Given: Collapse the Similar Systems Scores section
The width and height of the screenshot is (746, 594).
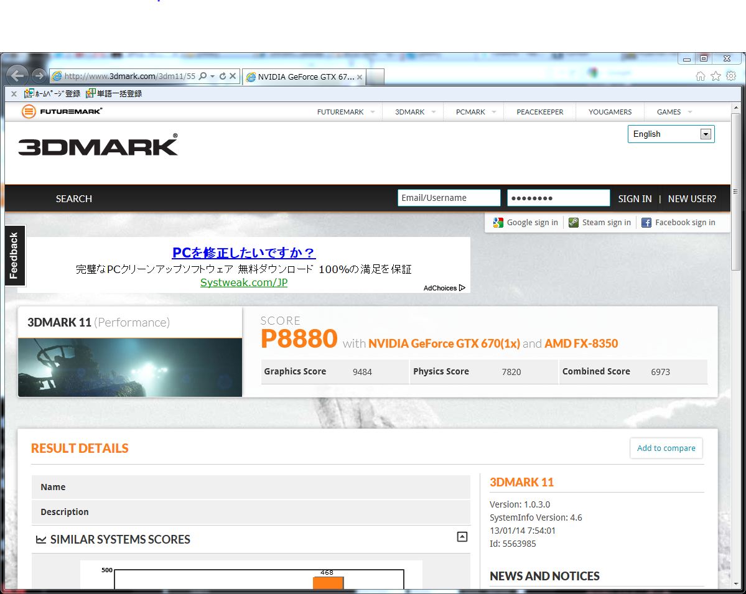Looking at the screenshot, I should (462, 537).
